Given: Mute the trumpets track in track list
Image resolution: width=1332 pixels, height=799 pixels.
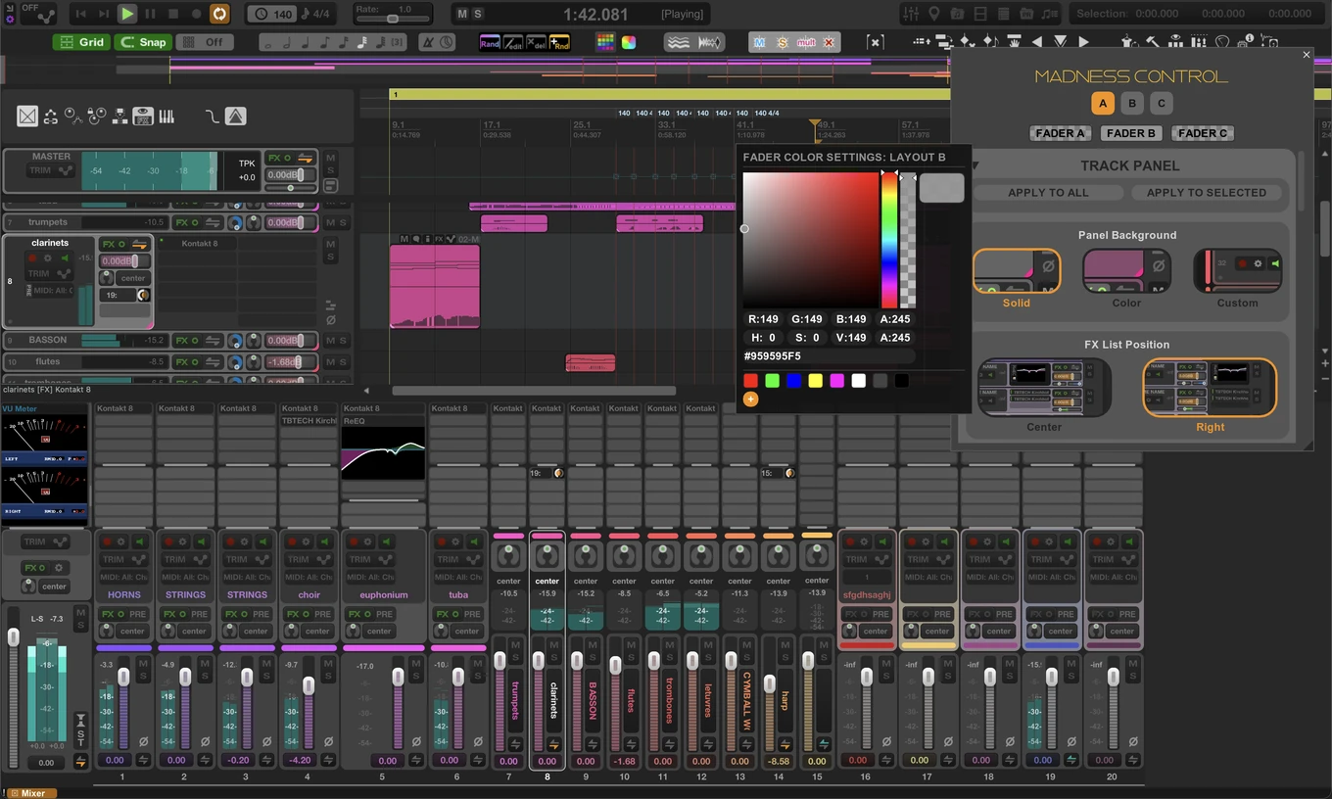Looking at the screenshot, I should click(x=330, y=222).
